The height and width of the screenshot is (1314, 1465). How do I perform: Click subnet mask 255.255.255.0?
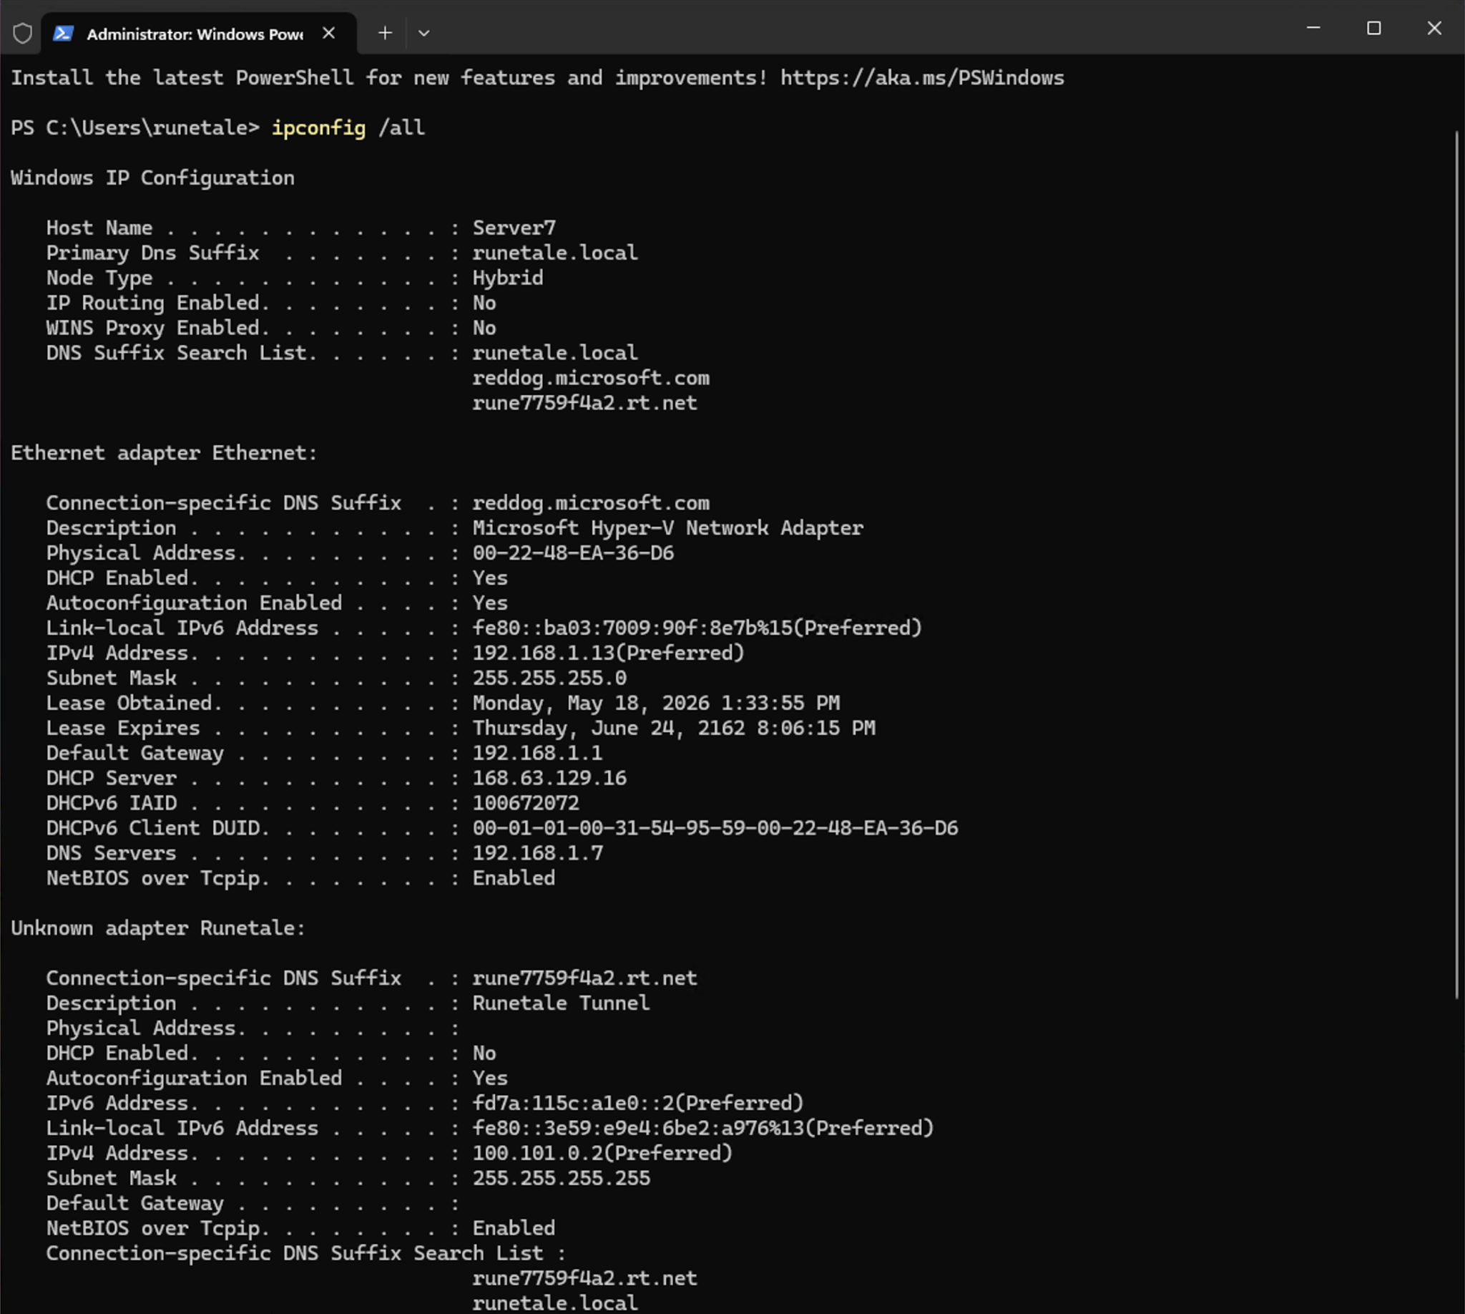coord(550,678)
